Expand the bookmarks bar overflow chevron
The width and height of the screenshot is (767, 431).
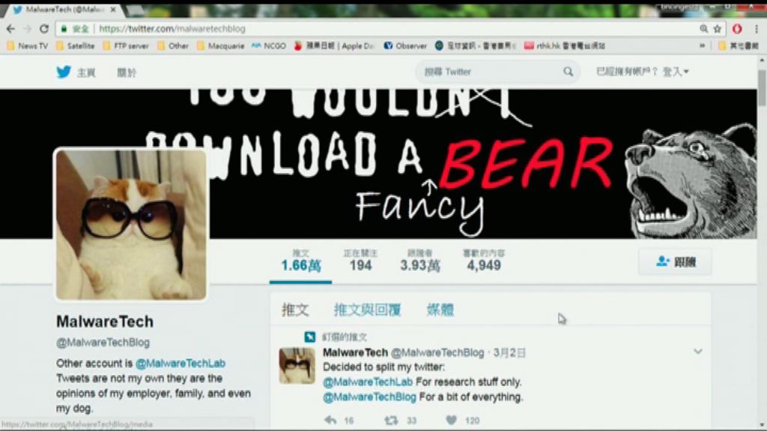pos(702,46)
